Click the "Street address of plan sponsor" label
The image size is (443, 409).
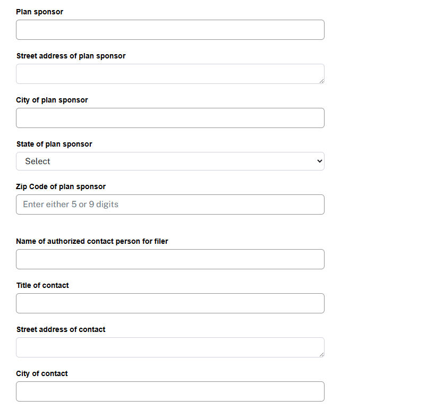[71, 56]
